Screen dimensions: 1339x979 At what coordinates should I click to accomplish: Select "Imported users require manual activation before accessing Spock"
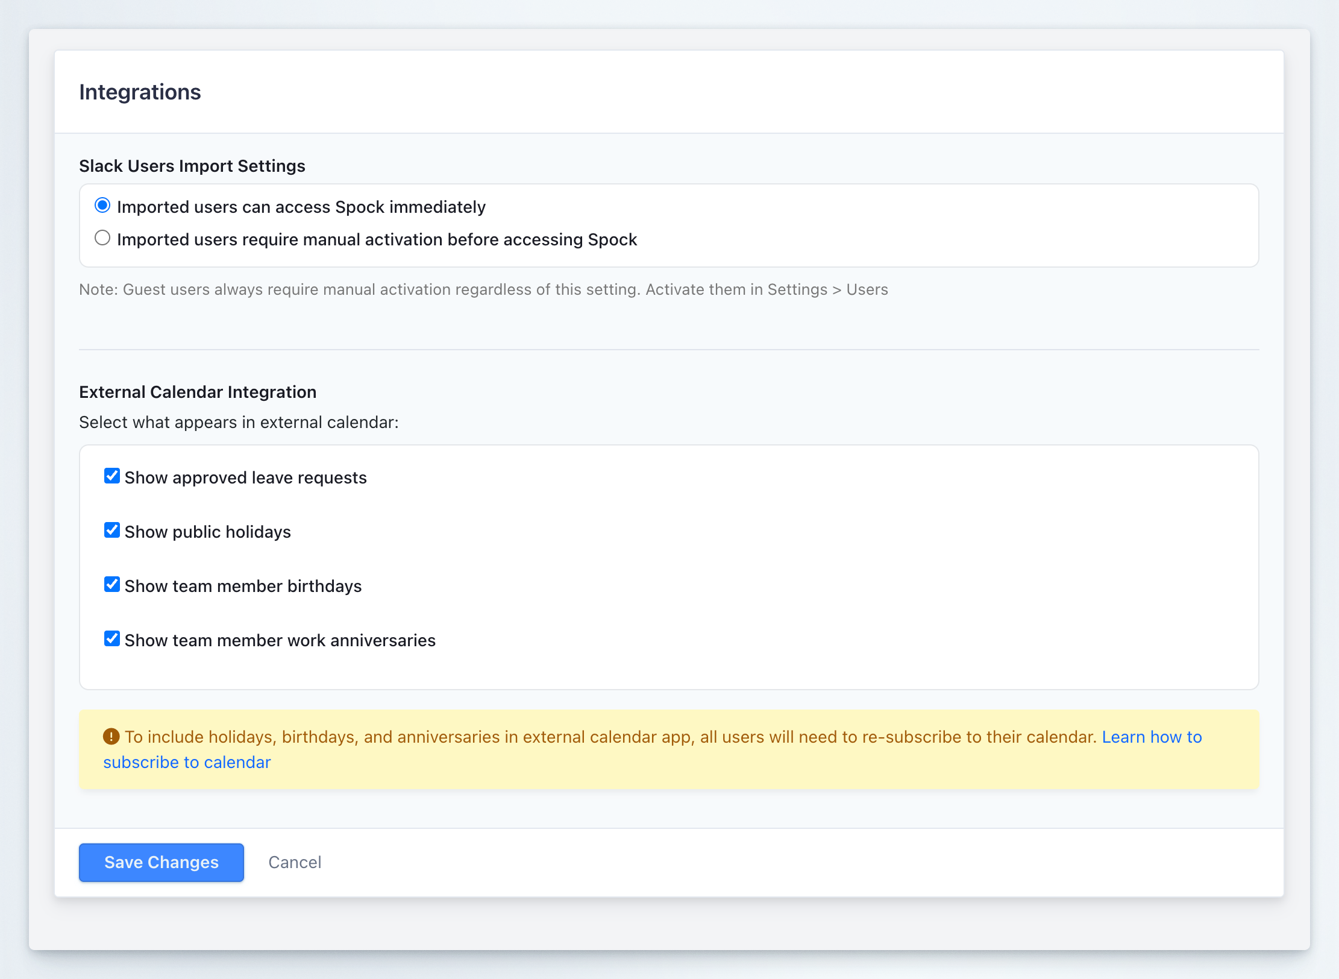[x=102, y=238]
